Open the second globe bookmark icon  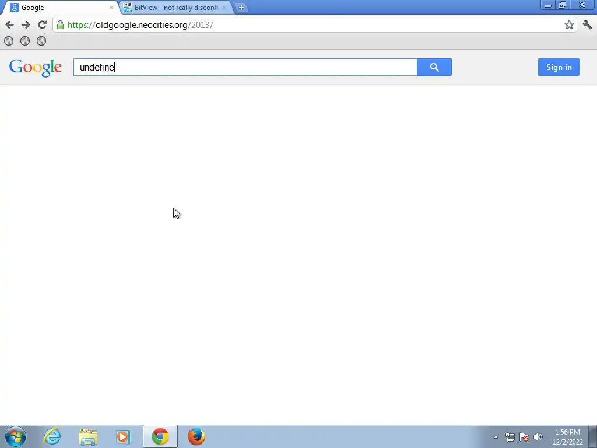tap(25, 41)
